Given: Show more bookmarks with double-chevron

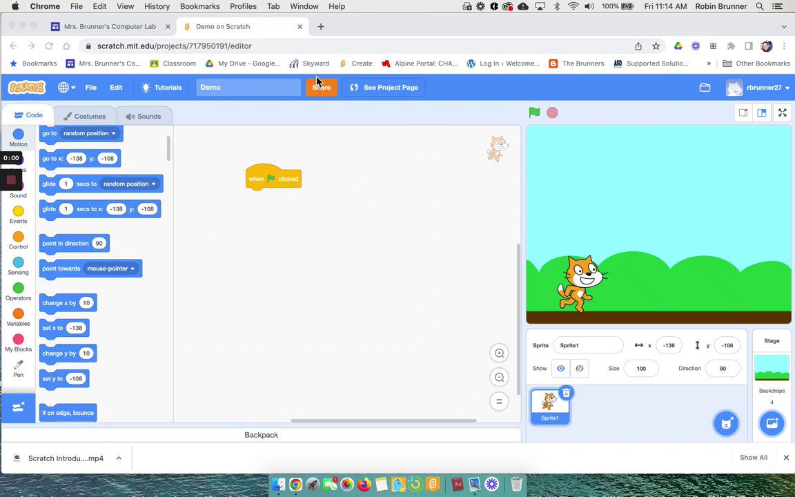Looking at the screenshot, I should pyautogui.click(x=709, y=64).
